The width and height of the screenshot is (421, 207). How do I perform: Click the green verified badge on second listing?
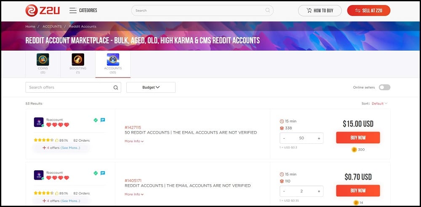click(x=96, y=173)
